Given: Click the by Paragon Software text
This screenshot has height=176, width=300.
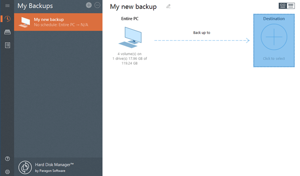Looking at the screenshot, I should 50,171.
